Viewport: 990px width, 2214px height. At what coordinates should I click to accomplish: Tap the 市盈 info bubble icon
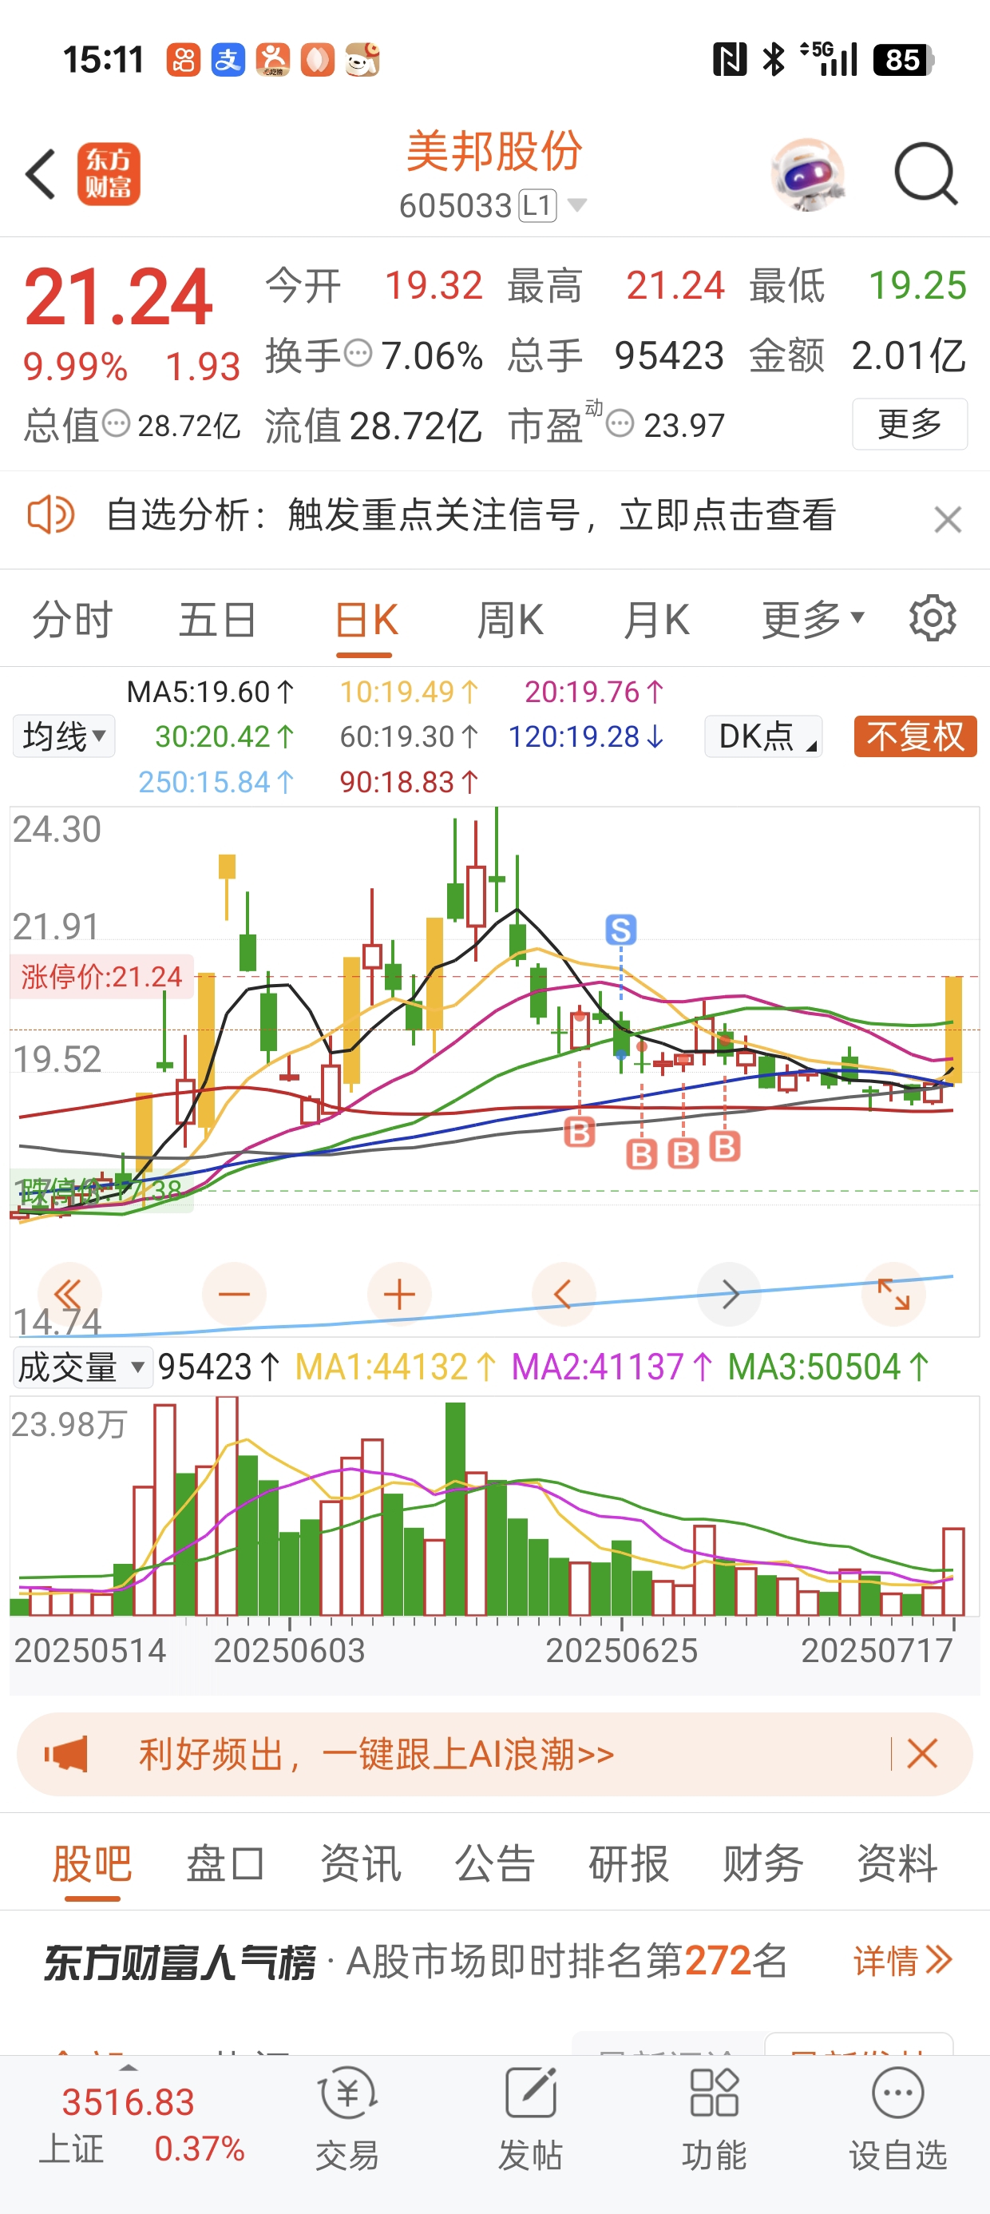coord(620,424)
